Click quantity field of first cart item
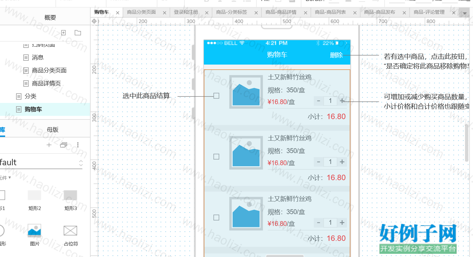 pos(330,101)
